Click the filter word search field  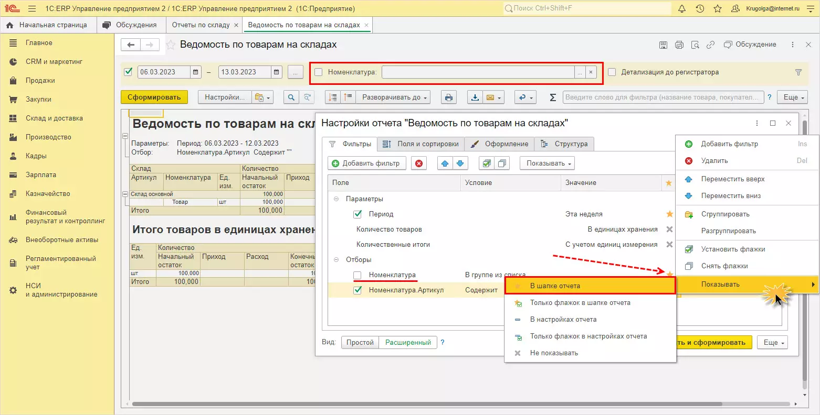[x=663, y=97]
